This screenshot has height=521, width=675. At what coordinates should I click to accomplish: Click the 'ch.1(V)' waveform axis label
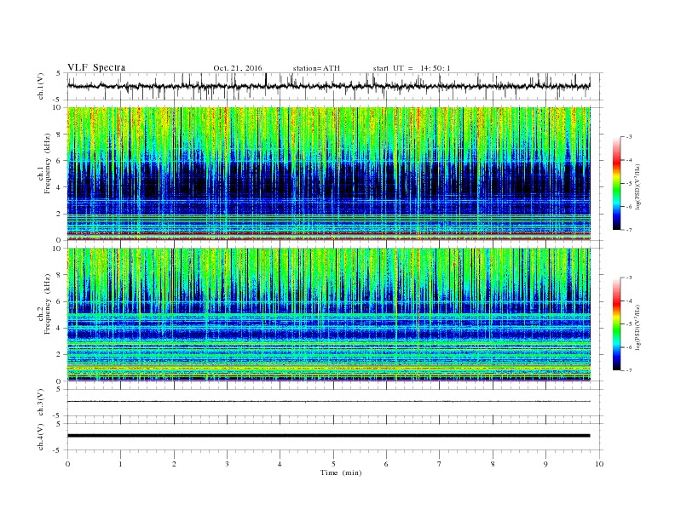tap(41, 86)
